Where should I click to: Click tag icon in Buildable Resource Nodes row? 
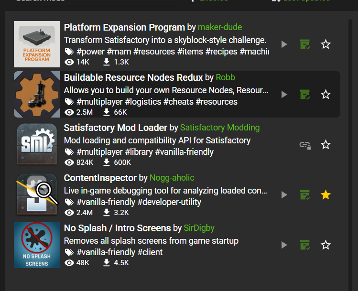pyautogui.click(x=69, y=102)
